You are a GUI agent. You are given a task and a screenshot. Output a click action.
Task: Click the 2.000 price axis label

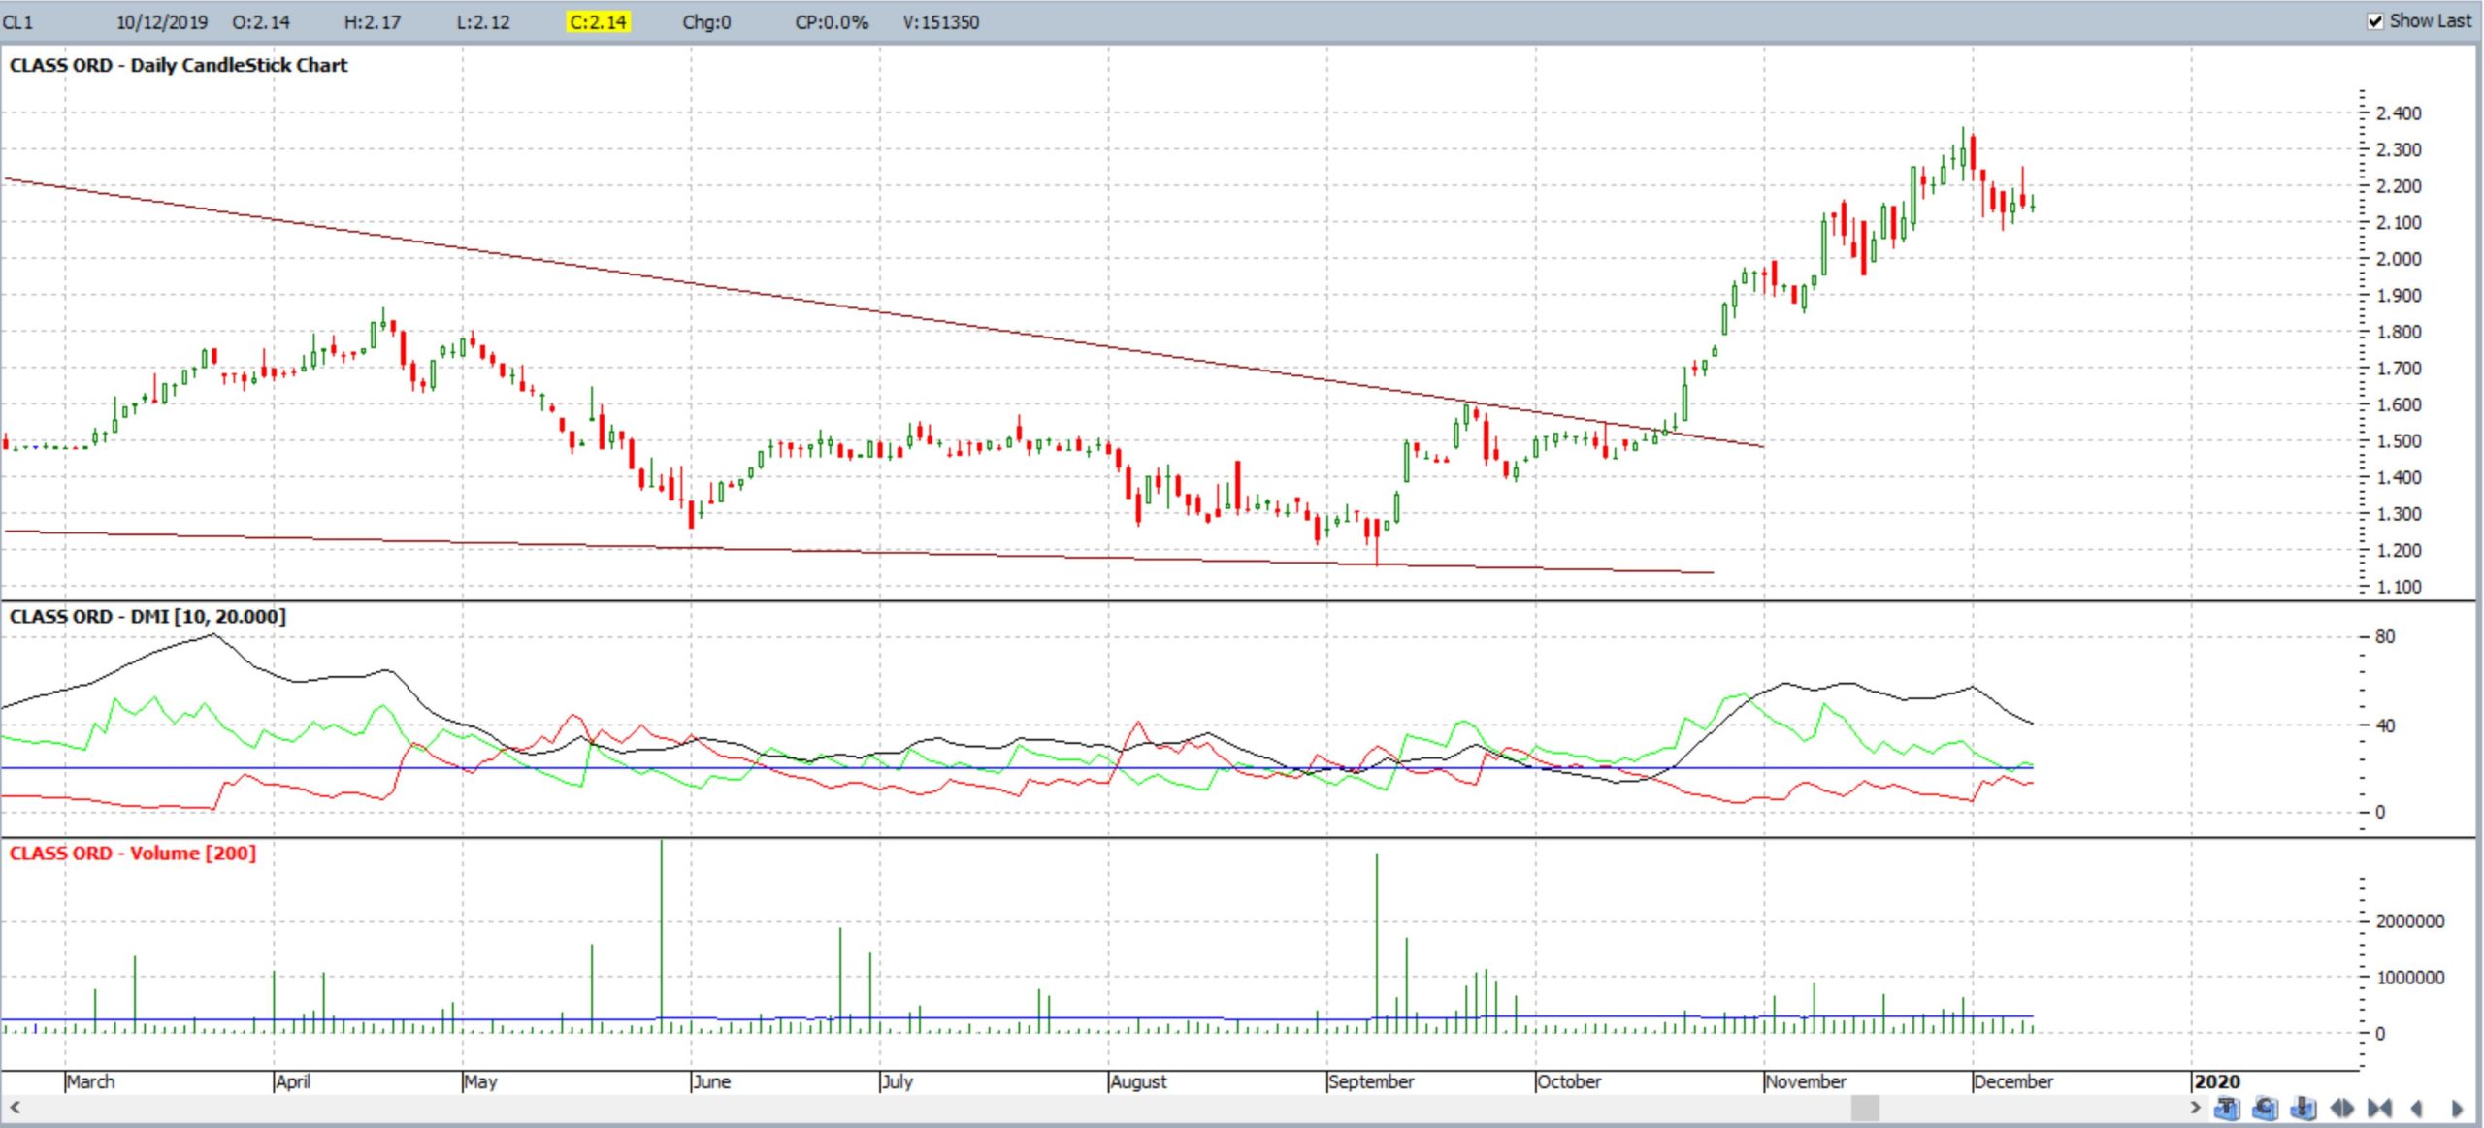(x=2399, y=258)
